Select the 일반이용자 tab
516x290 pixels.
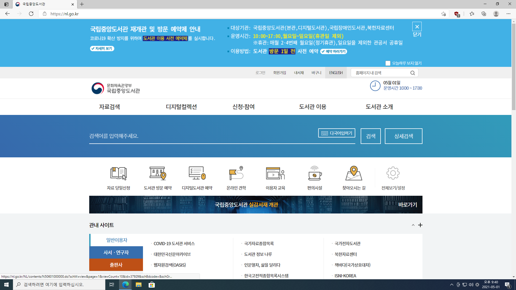(117, 240)
